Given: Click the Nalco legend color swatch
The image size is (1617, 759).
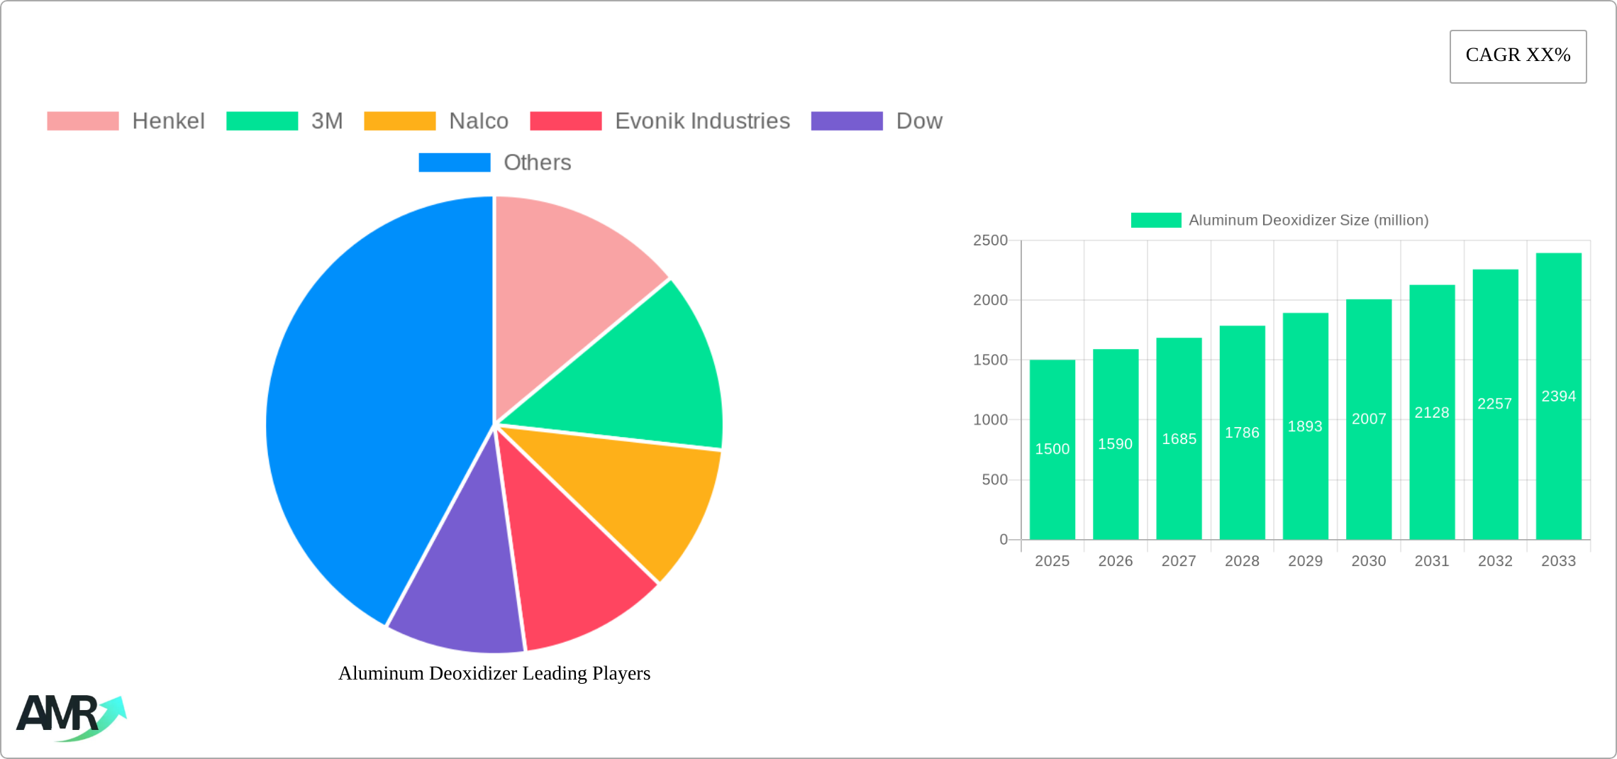Looking at the screenshot, I should [399, 121].
